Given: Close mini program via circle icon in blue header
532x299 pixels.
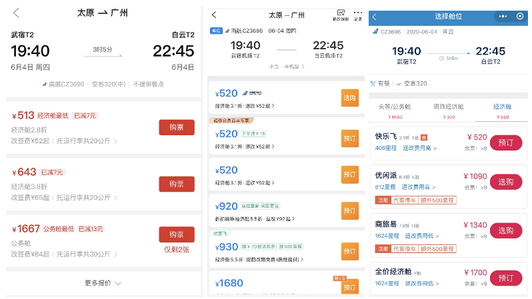Looking at the screenshot, I should click(x=520, y=17).
